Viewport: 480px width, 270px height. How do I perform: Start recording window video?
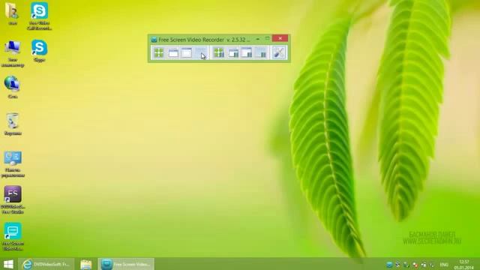(x=233, y=52)
